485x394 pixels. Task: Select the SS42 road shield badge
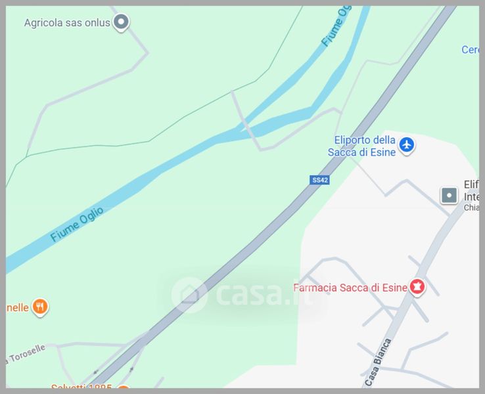pos(319,180)
